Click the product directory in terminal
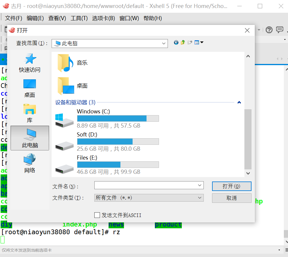Image resolution: width=288 pixels, height=257 pixels. coord(168,224)
